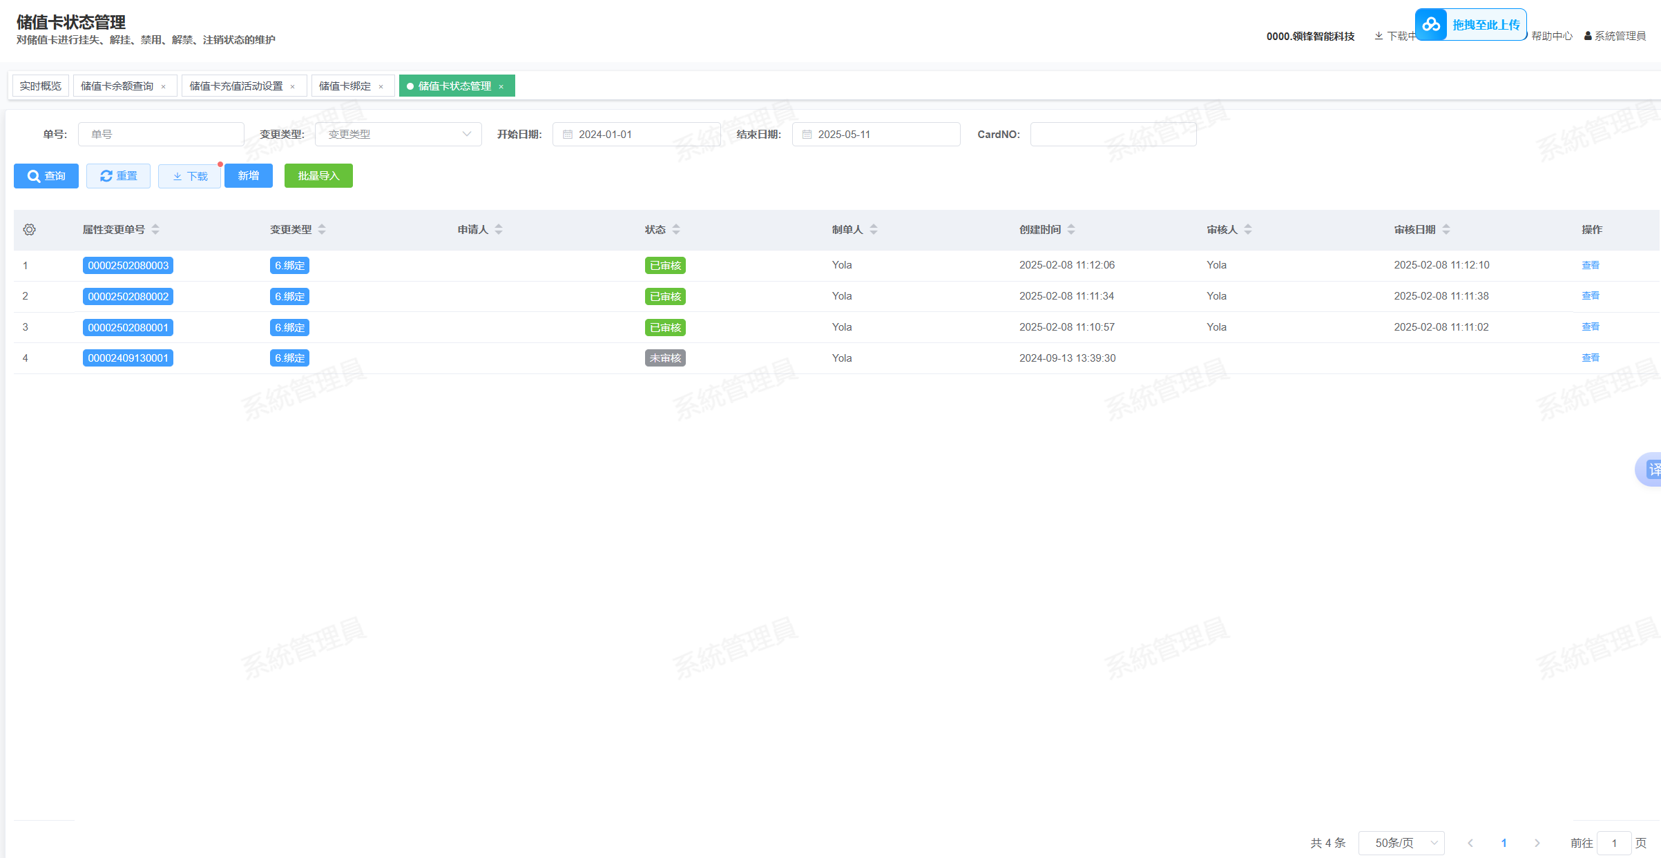The height and width of the screenshot is (858, 1661).
Task: Click the 重置 reset button
Action: coord(118,176)
